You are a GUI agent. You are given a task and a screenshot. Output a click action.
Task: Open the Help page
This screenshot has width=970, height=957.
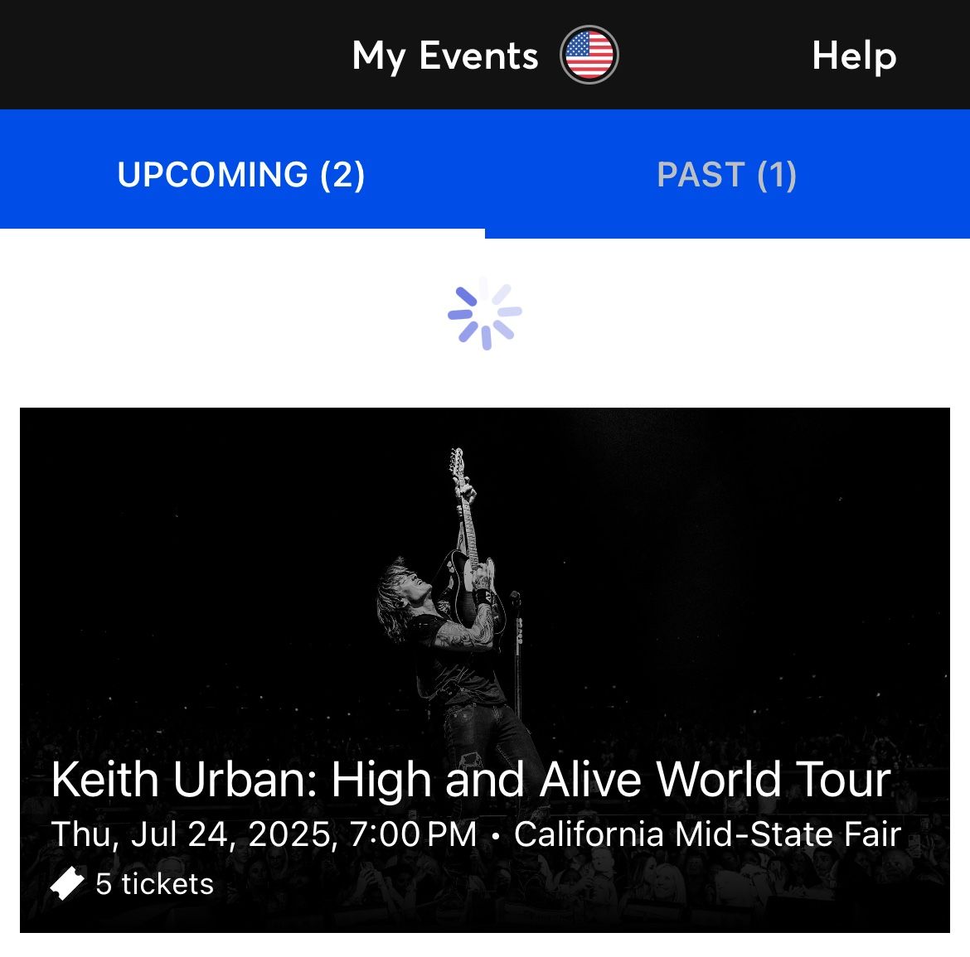[x=854, y=56]
